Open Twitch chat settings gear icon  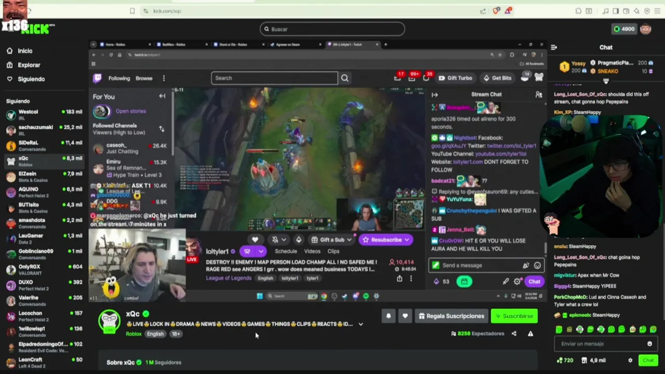tap(517, 282)
